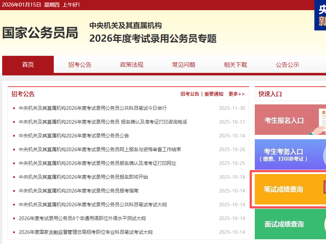The width and height of the screenshot is (326, 244).
Task: Open the 外语水平测试大纲 announcement
Action: (82, 218)
